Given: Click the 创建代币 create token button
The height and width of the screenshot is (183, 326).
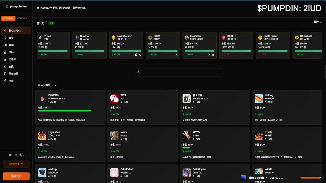Looking at the screenshot, I should click(x=16, y=176).
